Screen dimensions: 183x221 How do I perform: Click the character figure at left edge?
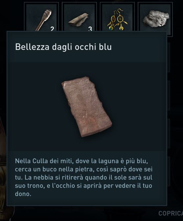click(x=3, y=162)
